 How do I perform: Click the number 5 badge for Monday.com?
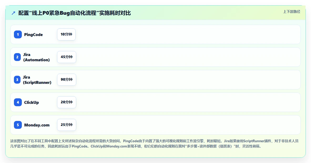coord(18,125)
